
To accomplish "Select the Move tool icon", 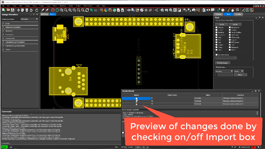I will coord(18,10).
